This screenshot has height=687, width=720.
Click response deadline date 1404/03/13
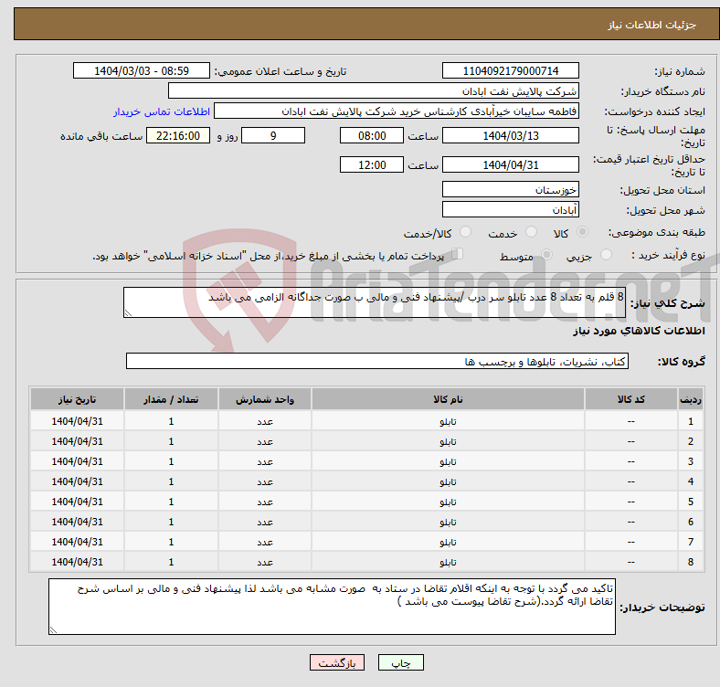[510, 135]
